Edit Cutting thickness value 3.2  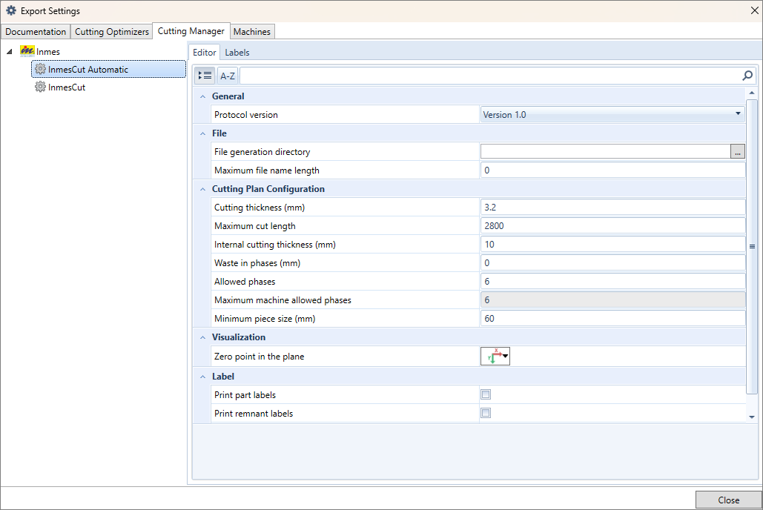pyautogui.click(x=612, y=208)
